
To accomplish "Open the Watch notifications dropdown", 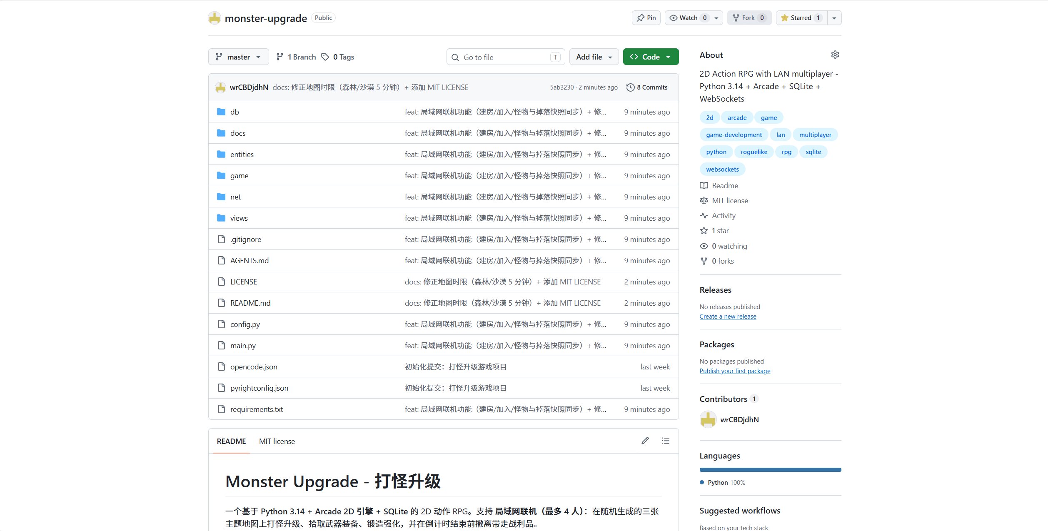I will pos(694,17).
